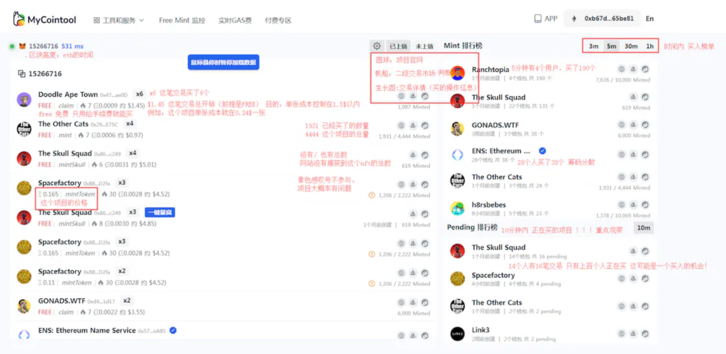Open Link3 in the Pending ranking
Image resolution: width=726 pixels, height=354 pixels.
pos(481,330)
